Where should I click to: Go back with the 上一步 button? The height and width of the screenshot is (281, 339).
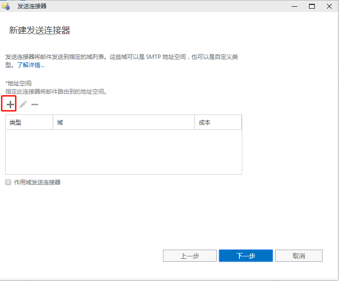click(190, 256)
